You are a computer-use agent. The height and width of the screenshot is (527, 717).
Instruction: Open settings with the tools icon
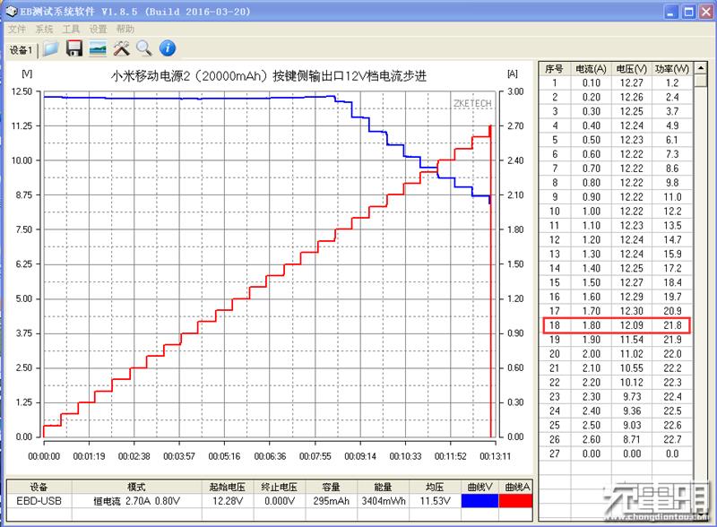[x=121, y=48]
